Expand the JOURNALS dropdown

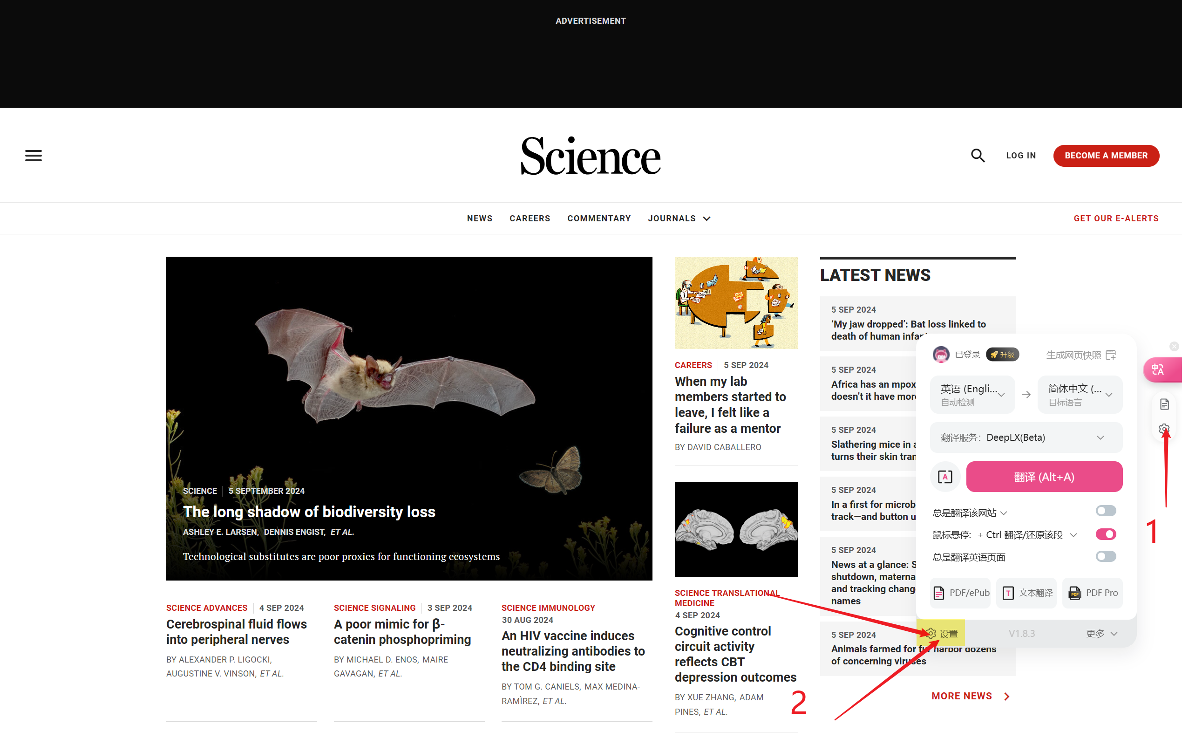tap(679, 218)
